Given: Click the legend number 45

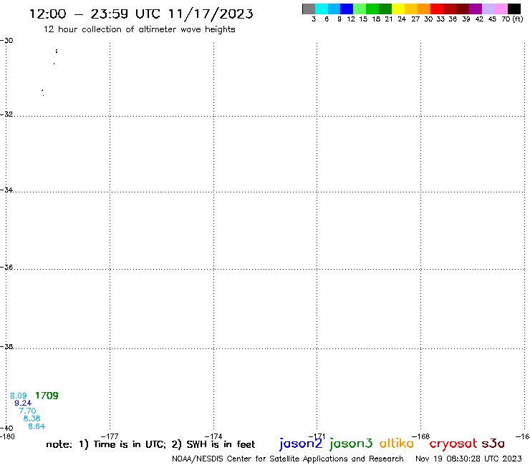Looking at the screenshot, I should click(x=492, y=19).
